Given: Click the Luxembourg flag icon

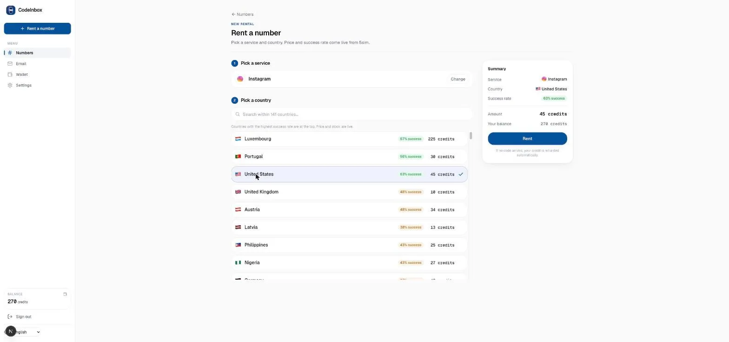Looking at the screenshot, I should click(238, 139).
